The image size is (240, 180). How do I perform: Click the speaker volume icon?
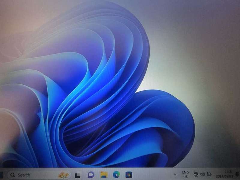click(x=202, y=174)
